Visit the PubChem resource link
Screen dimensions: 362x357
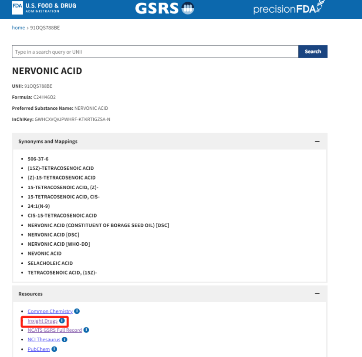39,349
